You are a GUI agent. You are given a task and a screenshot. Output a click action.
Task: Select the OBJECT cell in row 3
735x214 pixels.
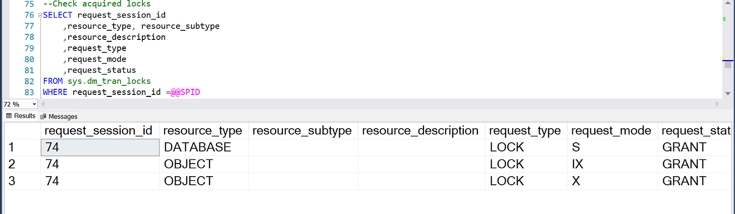[x=203, y=181]
